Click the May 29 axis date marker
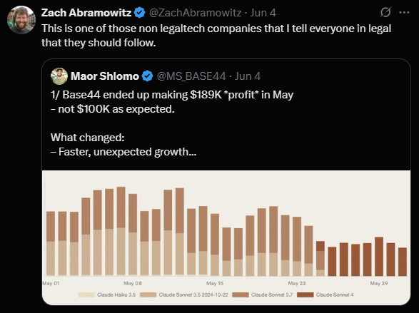Screen dimensions: 419x313 point(379,283)
